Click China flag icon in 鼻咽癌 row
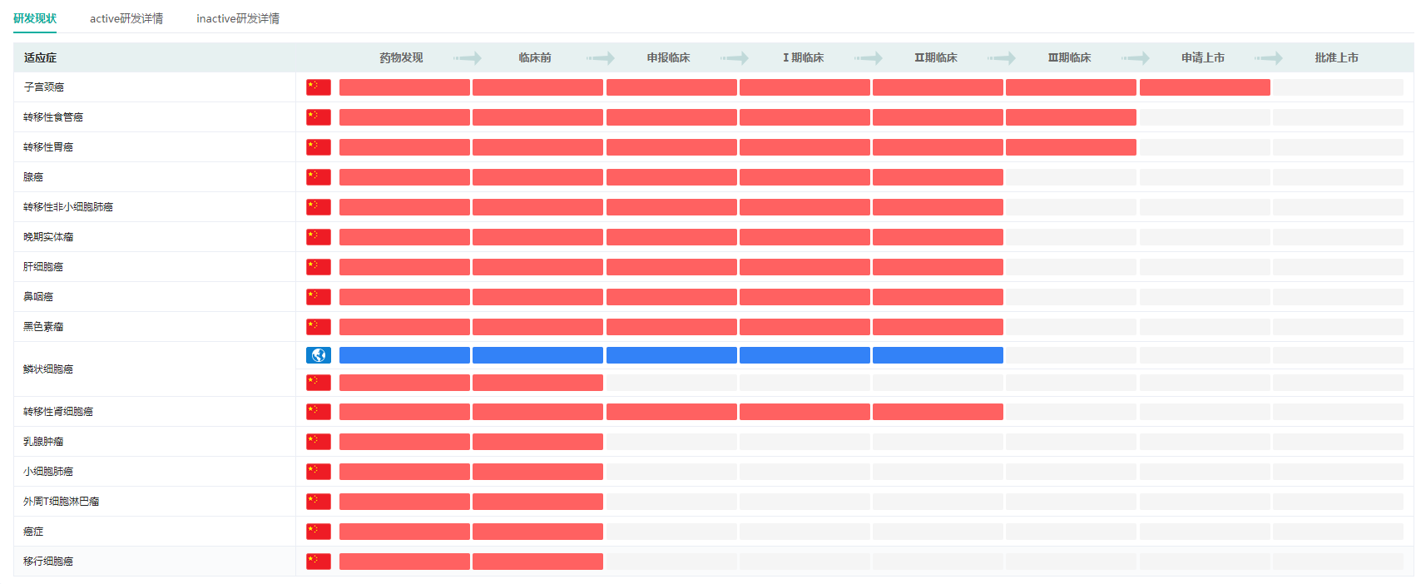This screenshot has width=1421, height=584. [319, 297]
